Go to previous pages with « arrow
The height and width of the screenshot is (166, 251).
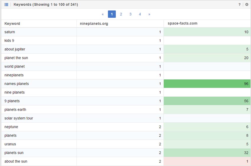102,14
